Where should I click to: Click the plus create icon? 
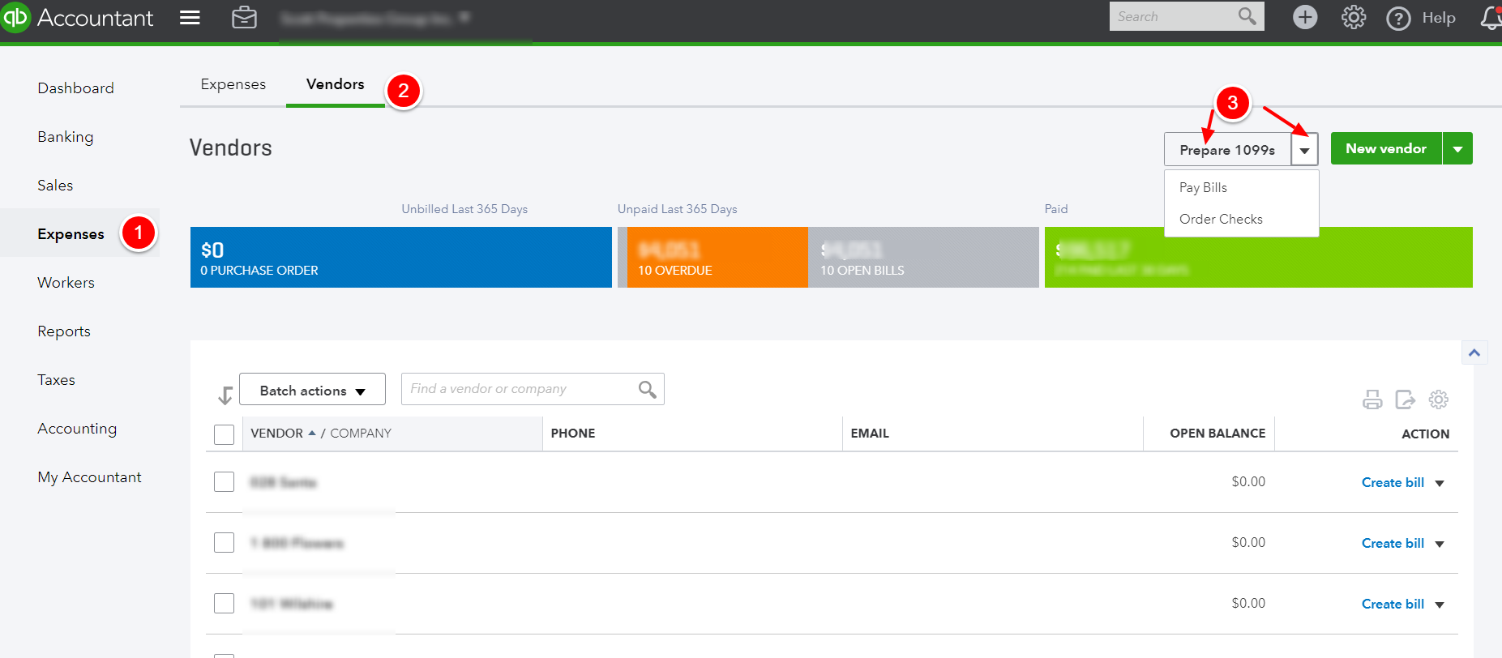1305,17
